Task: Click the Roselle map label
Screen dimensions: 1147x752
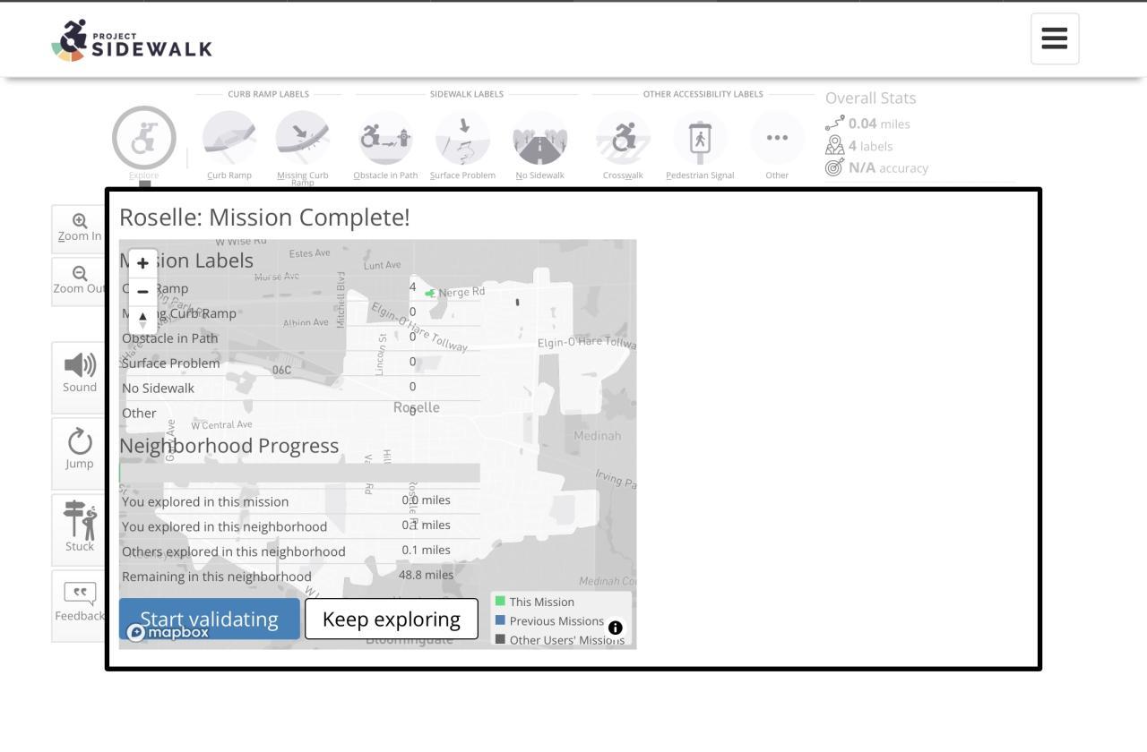Action: (417, 407)
